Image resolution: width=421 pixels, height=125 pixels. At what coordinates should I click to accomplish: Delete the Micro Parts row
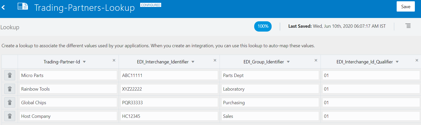(x=10, y=75)
